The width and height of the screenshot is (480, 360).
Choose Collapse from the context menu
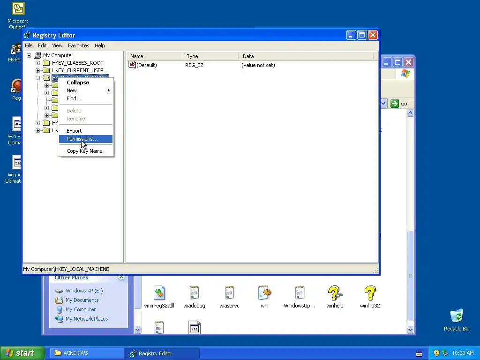(86, 82)
